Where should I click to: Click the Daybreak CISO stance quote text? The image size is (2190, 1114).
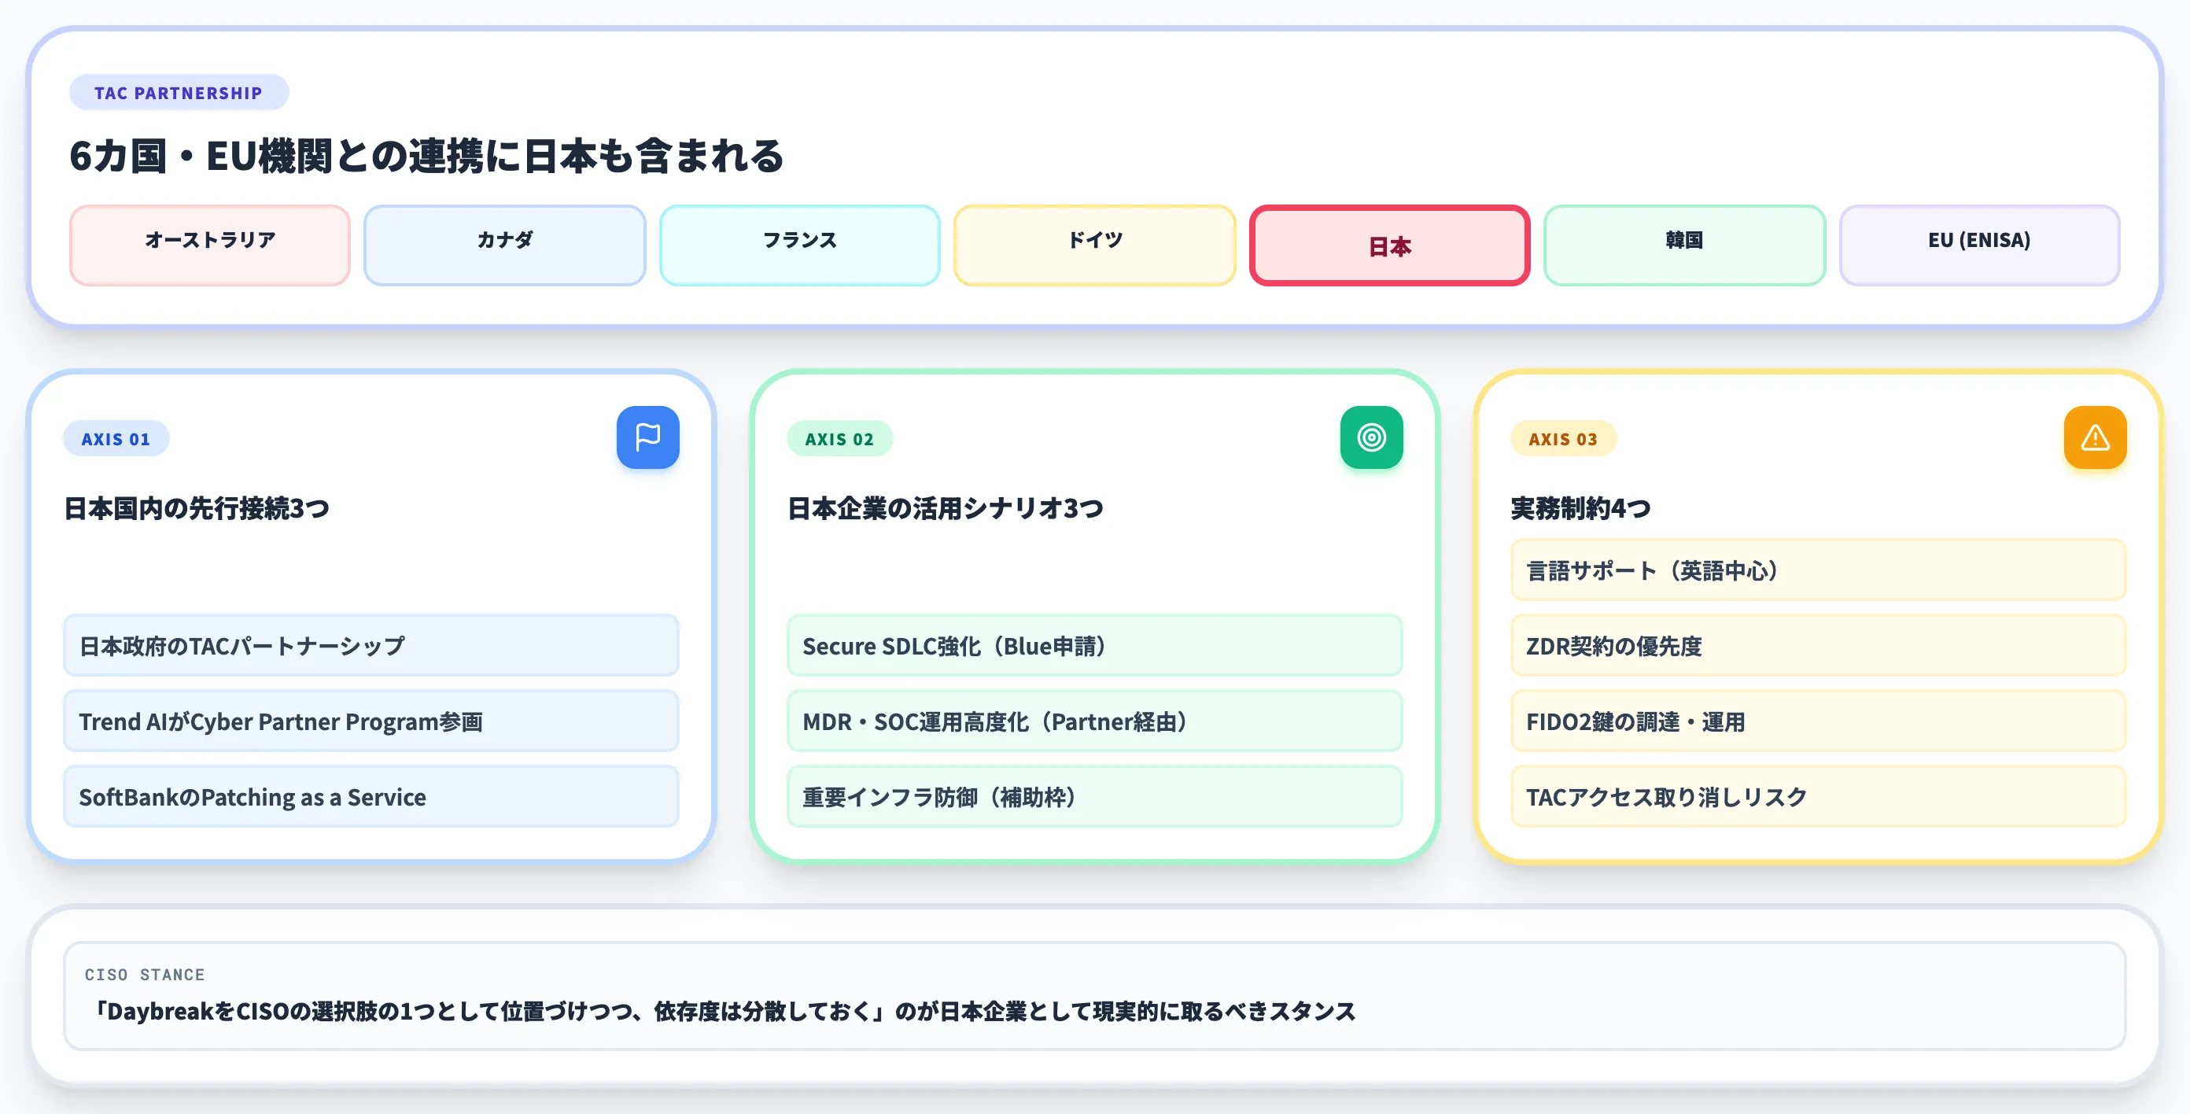[x=723, y=1011]
